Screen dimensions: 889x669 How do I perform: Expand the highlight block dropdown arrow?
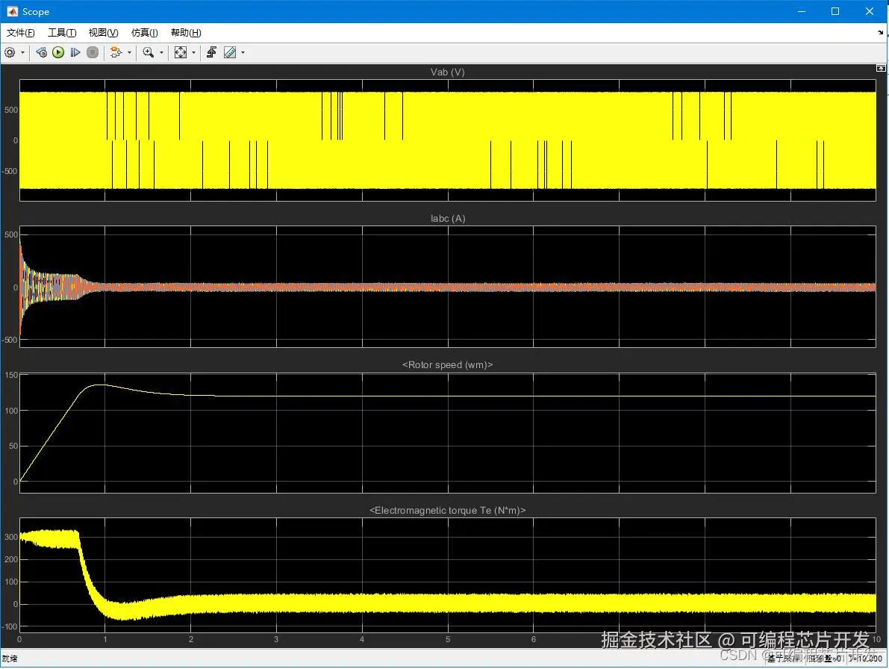tap(129, 53)
